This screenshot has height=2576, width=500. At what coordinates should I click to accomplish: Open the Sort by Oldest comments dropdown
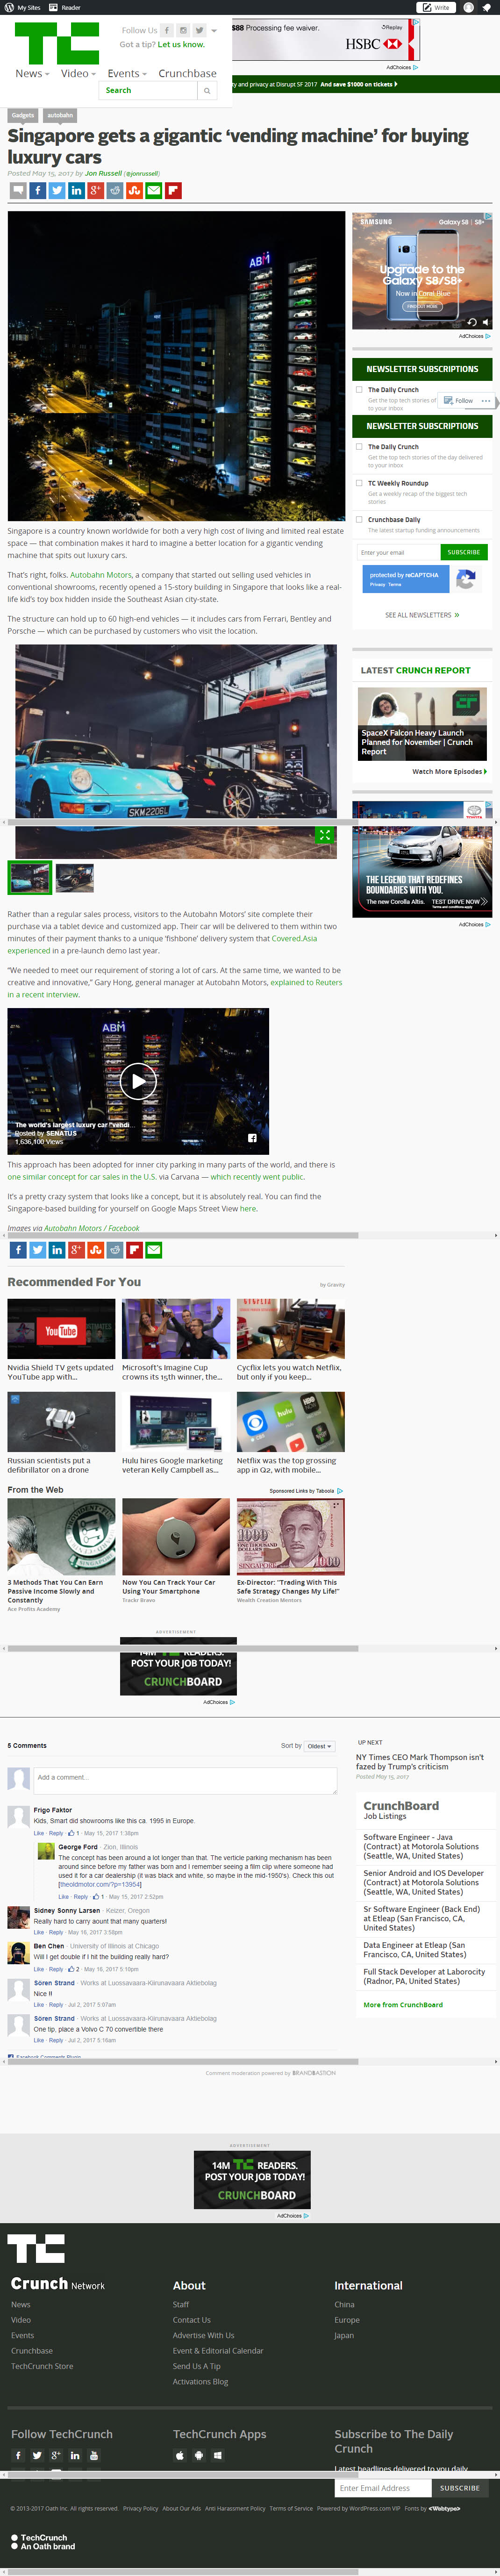coord(319,1746)
